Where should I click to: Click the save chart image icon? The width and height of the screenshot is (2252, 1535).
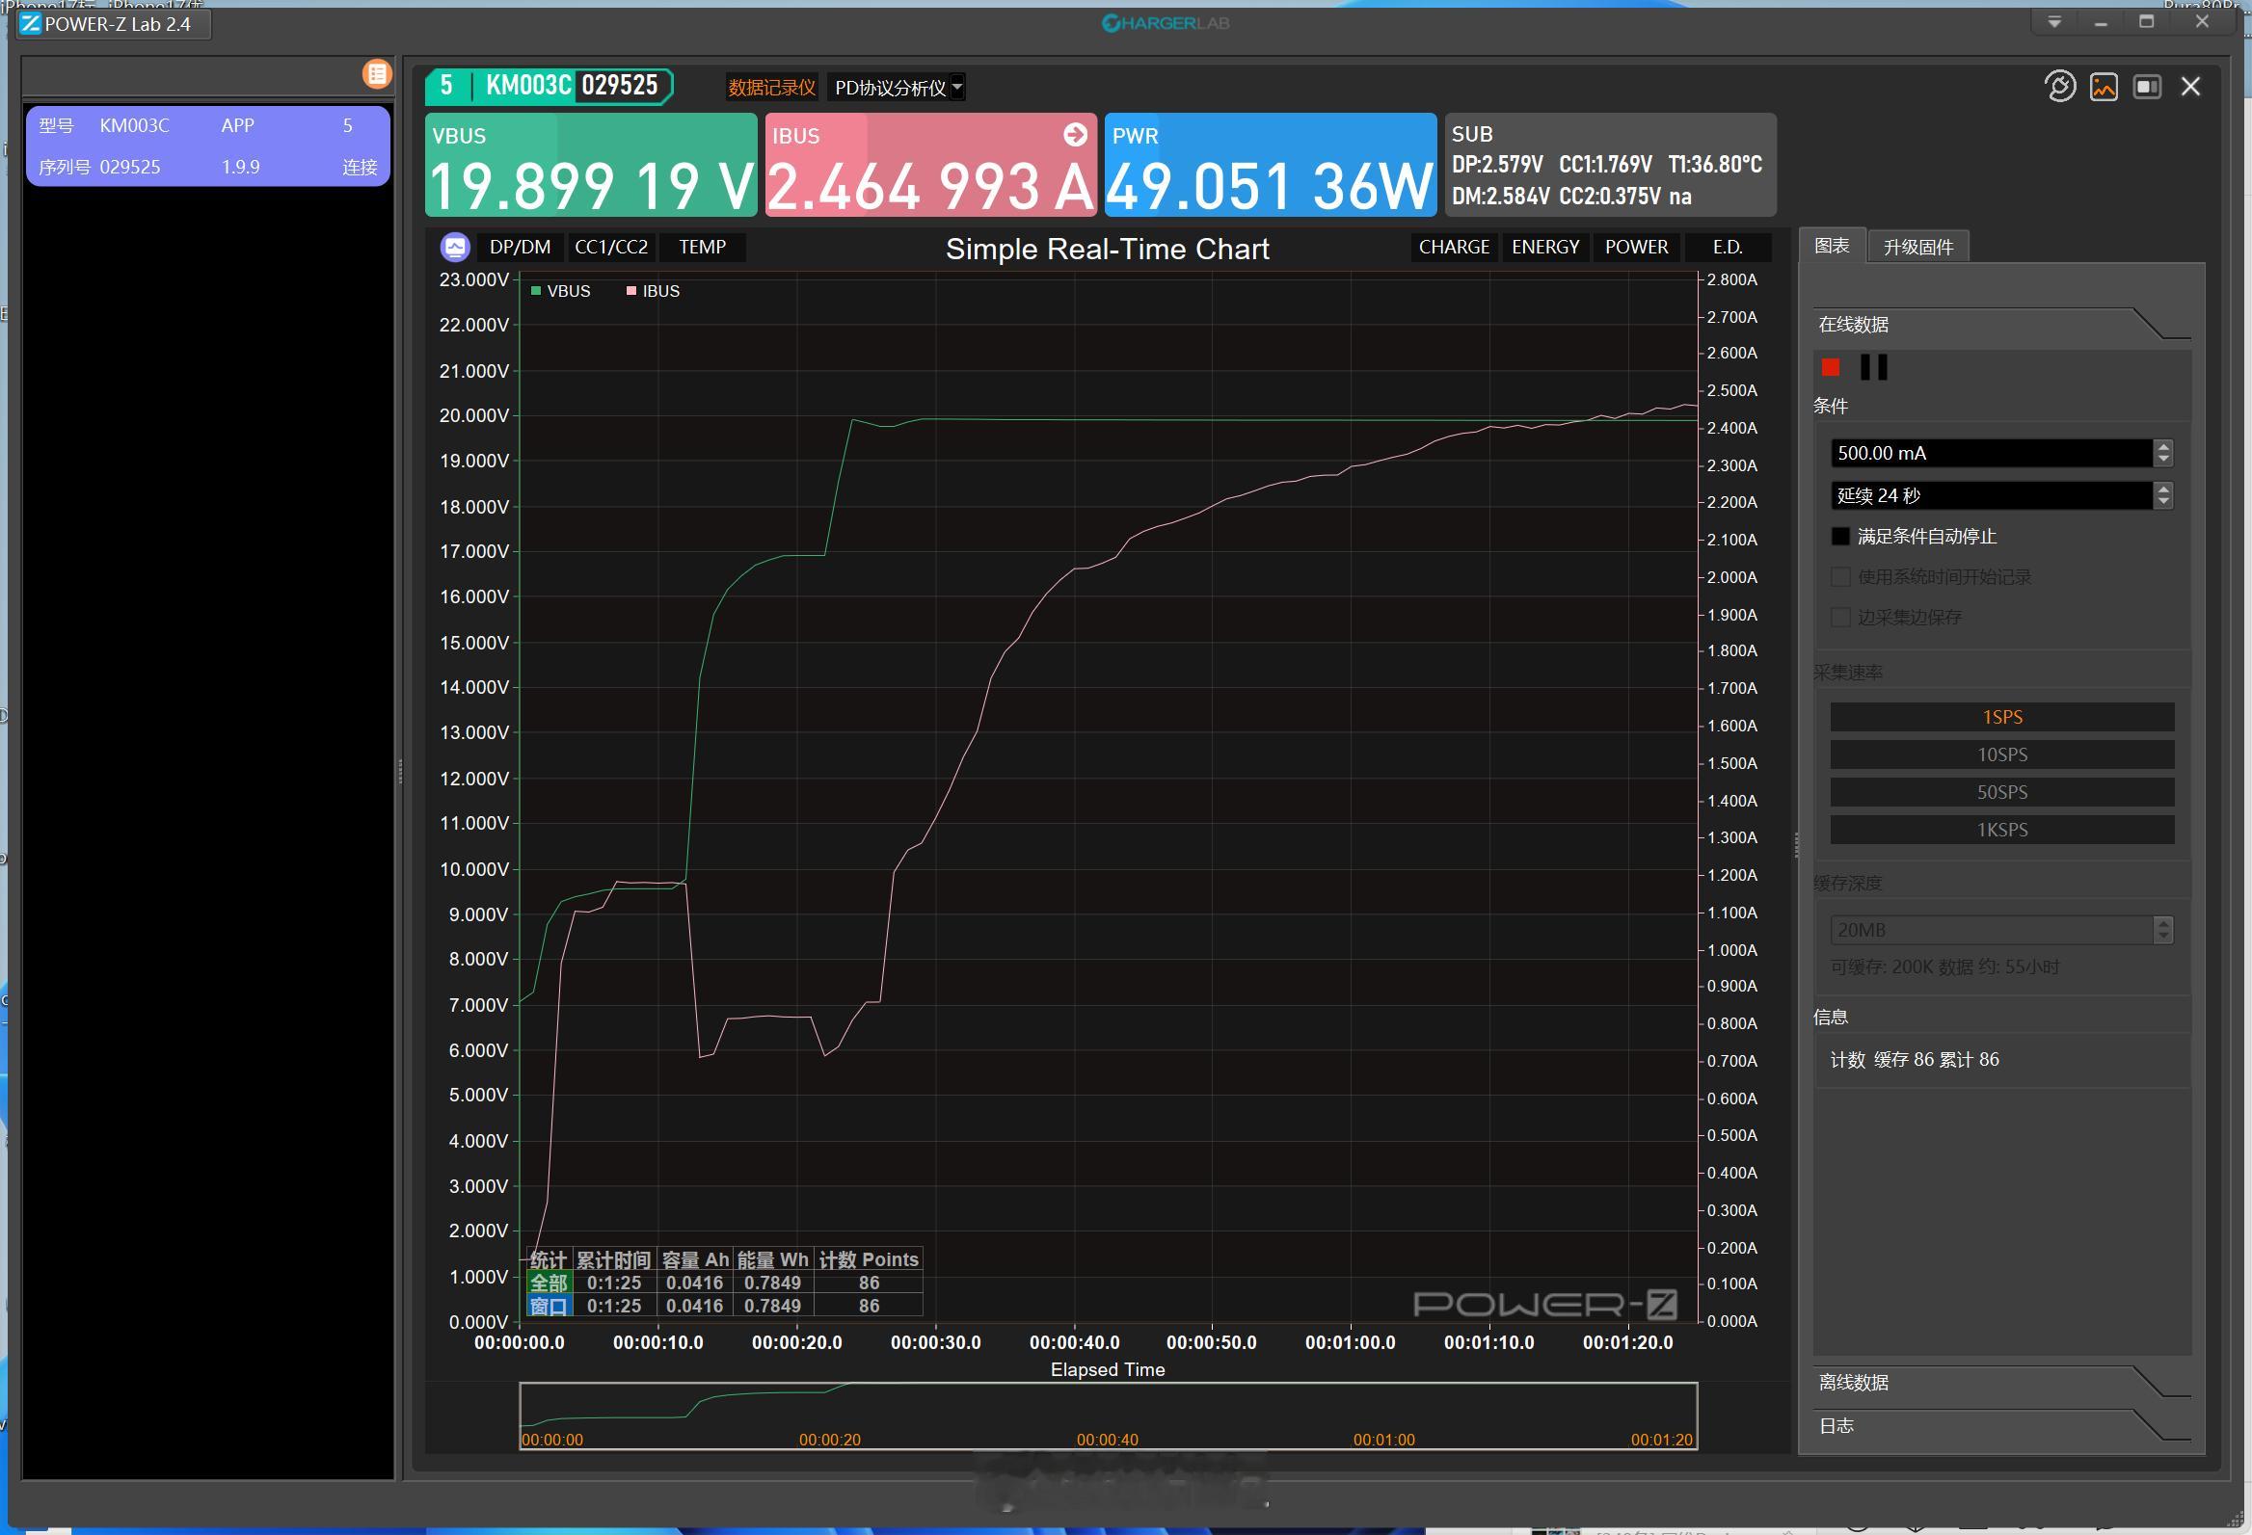(2103, 86)
